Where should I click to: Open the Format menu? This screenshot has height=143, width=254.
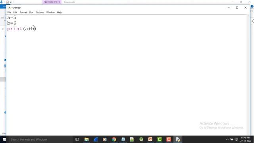tap(23, 12)
